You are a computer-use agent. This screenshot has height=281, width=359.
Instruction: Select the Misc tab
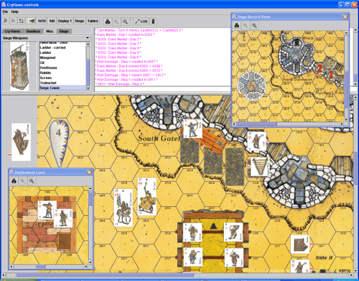(x=50, y=31)
